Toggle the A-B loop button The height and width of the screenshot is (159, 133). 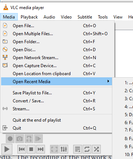tap(29, 139)
